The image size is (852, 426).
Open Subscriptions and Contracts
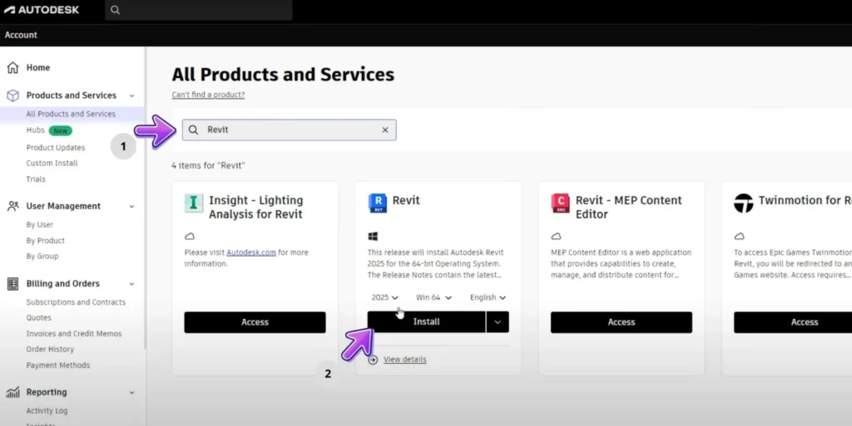(x=76, y=302)
